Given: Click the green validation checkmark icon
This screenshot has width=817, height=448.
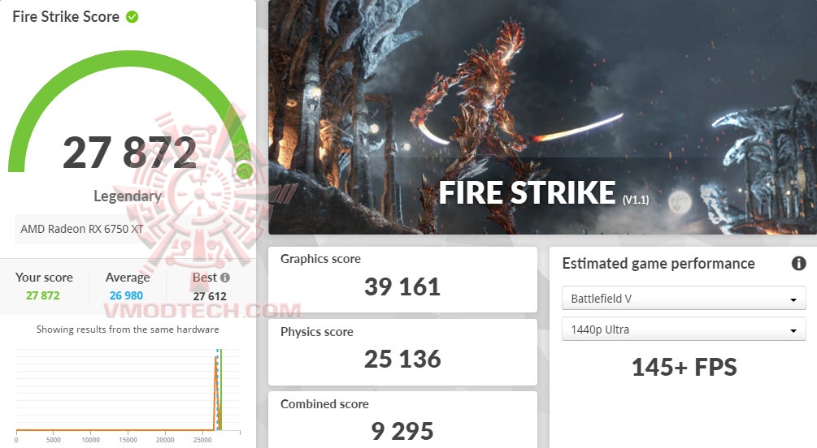Looking at the screenshot, I should (132, 17).
